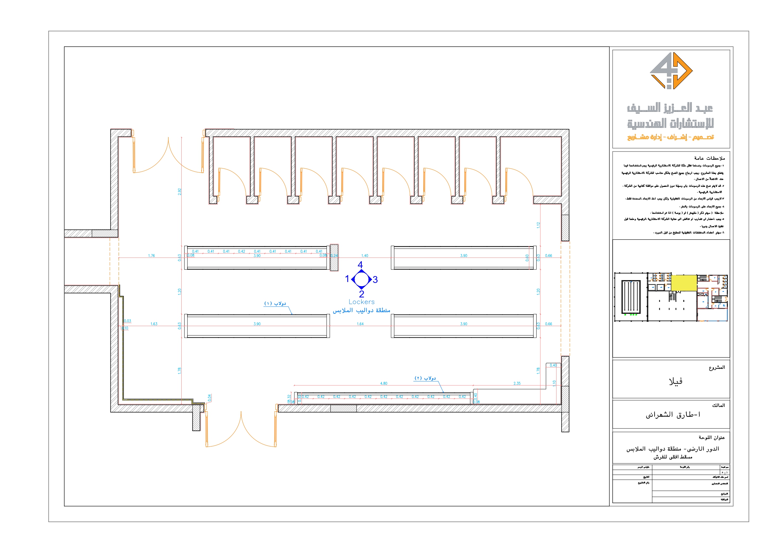Viewport: 783px width, 553px height.
Task: Click the project name 'فيلا'
Action: click(x=675, y=381)
